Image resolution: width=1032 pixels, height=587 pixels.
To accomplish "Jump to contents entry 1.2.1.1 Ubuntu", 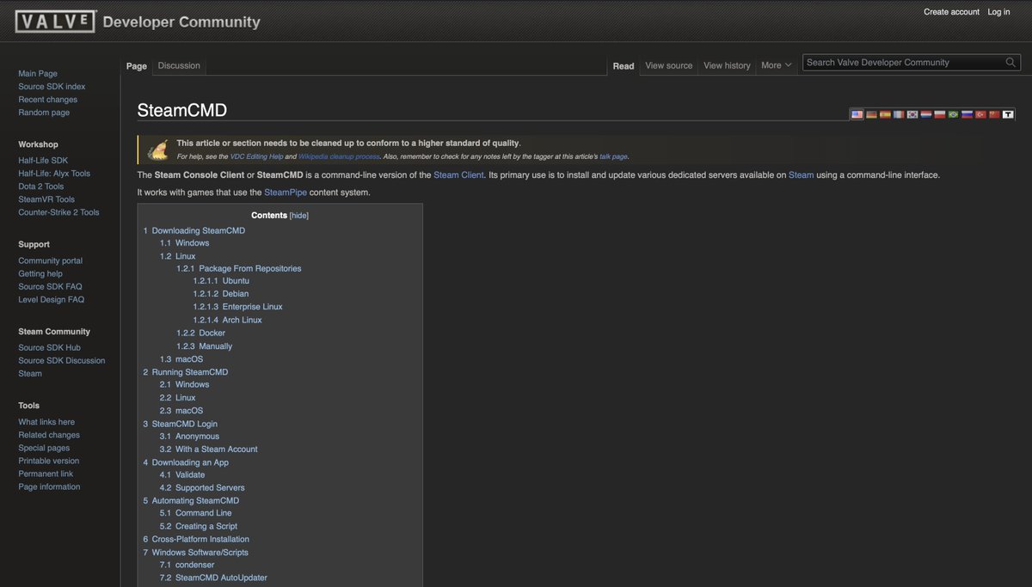I will [x=221, y=281].
